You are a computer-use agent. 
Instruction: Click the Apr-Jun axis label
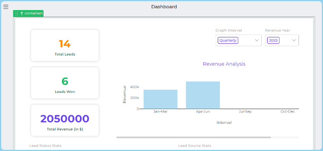point(203,111)
